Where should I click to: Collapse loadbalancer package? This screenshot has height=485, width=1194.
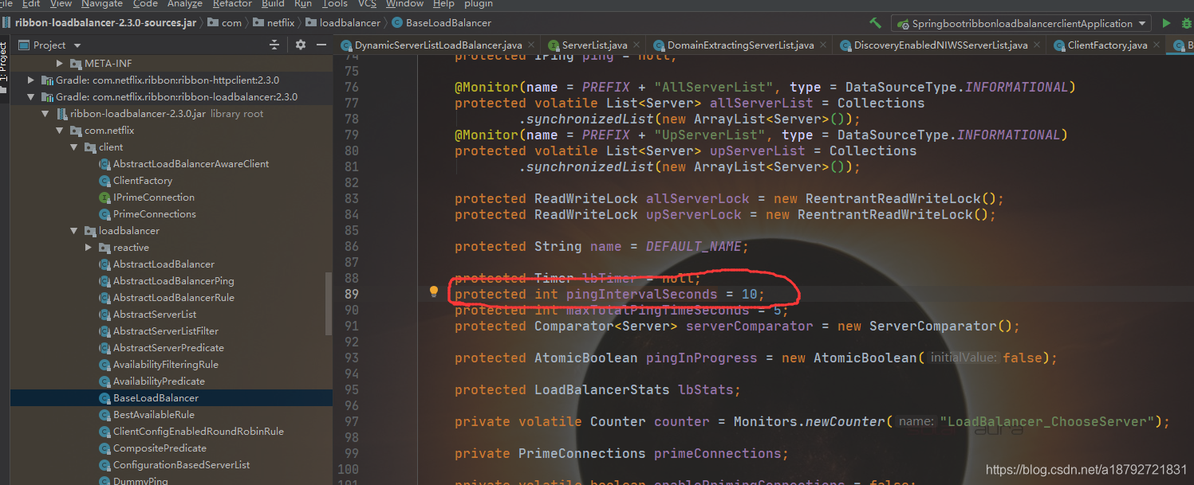click(x=73, y=230)
